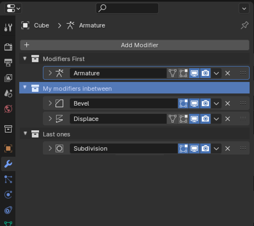Open the editor type dropdown menu
Image resolution: width=254 pixels, height=226 pixels.
(x=13, y=8)
